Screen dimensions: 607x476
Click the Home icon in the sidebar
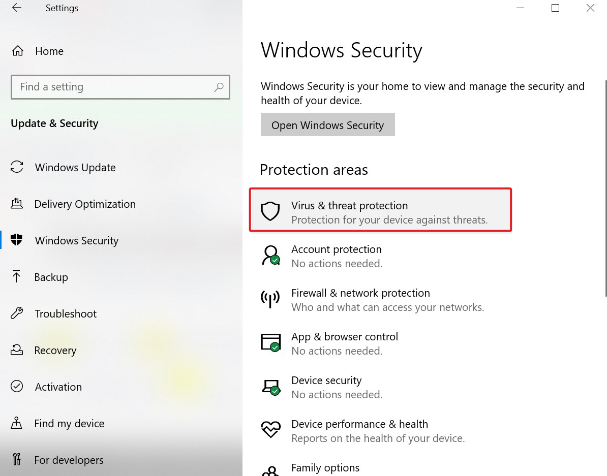coord(18,51)
